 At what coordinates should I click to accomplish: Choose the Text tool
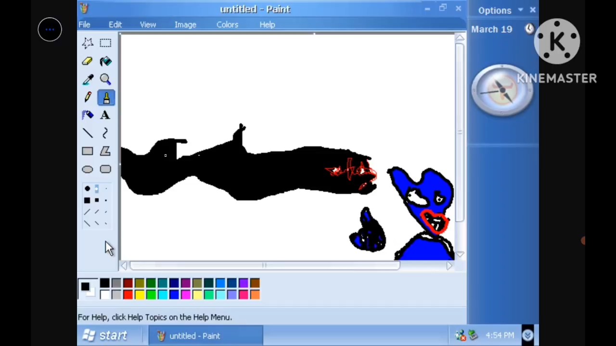tap(105, 115)
